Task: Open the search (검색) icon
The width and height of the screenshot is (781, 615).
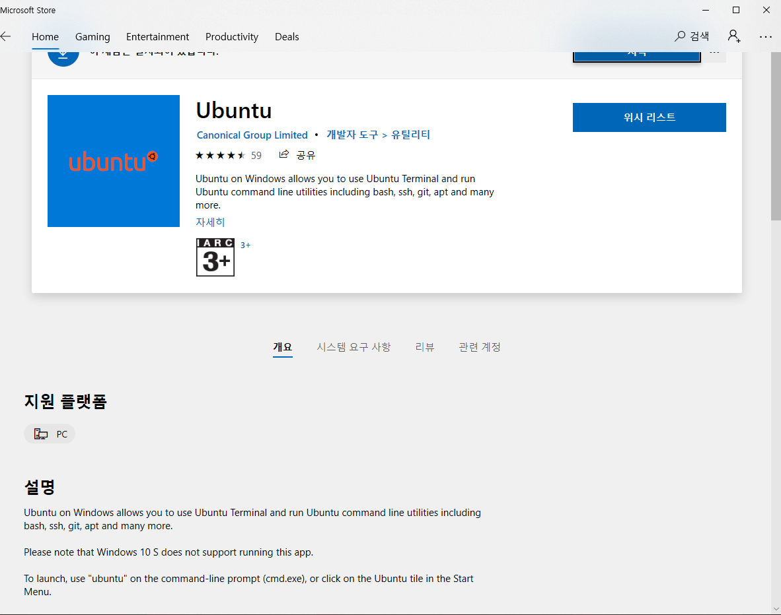Action: tap(679, 36)
